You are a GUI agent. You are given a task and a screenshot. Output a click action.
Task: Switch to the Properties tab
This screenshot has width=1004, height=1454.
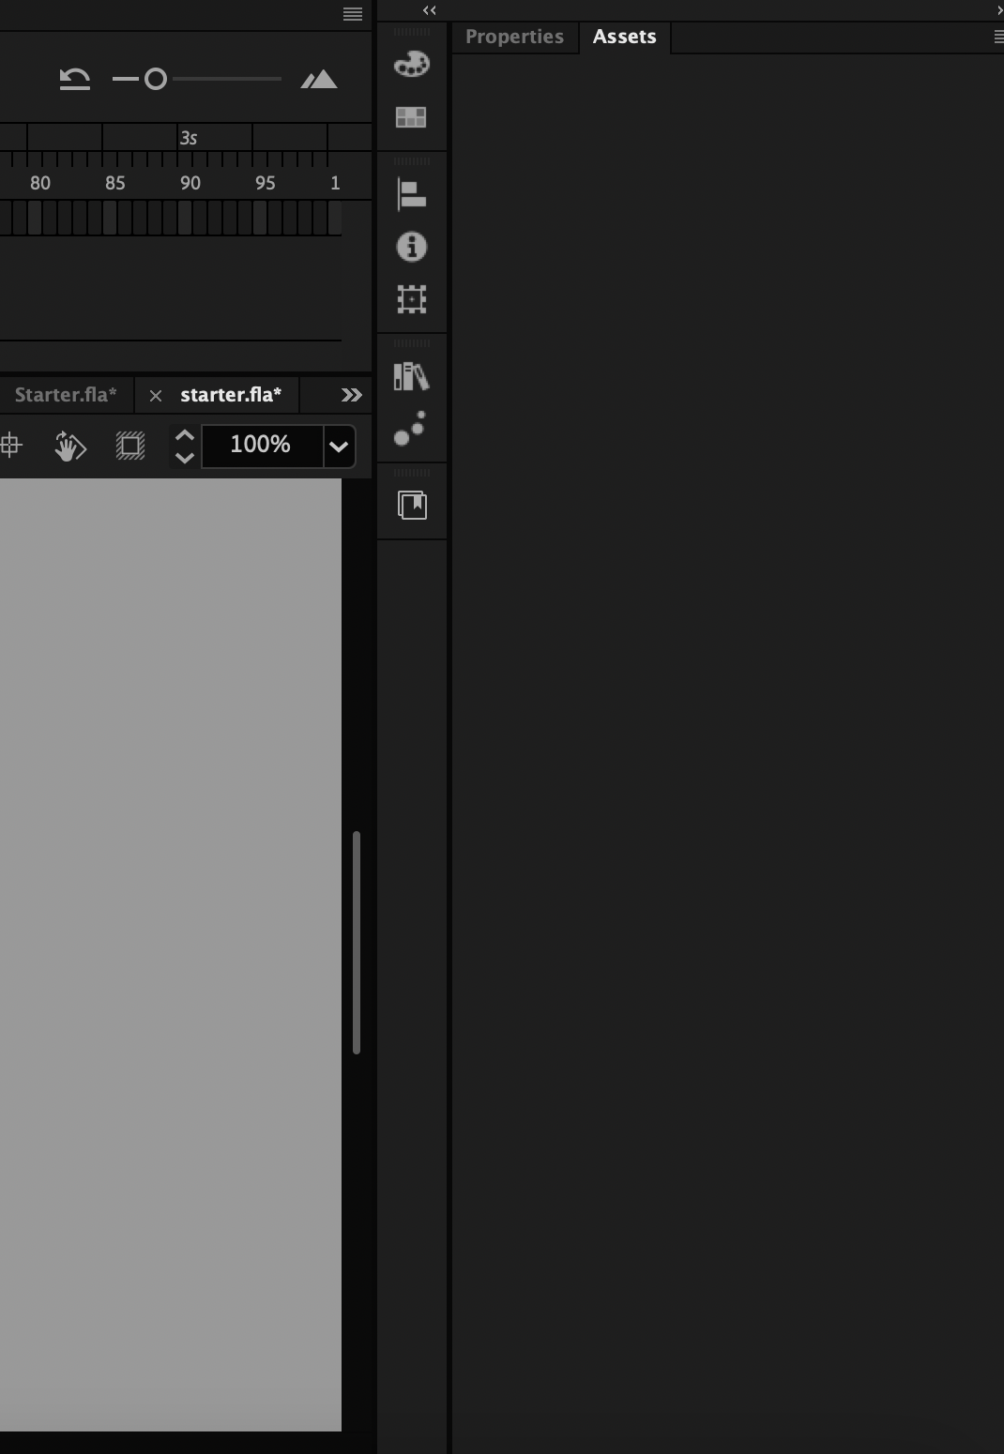coord(514,37)
